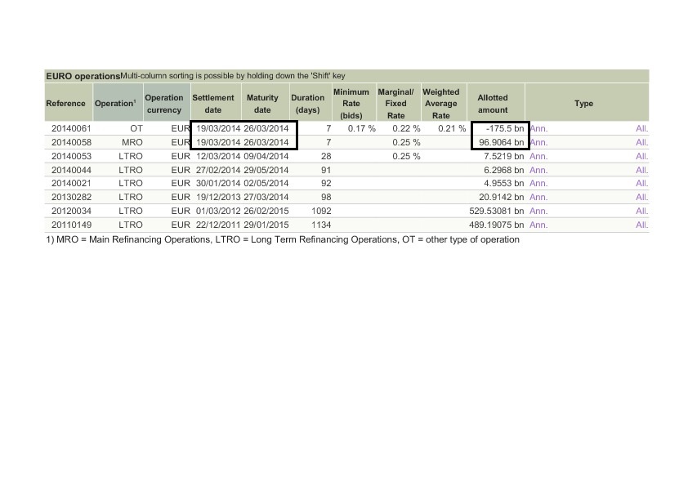Viewport: 688px width, 486px height.
Task: Sort by Operation column header
Action: click(118, 103)
